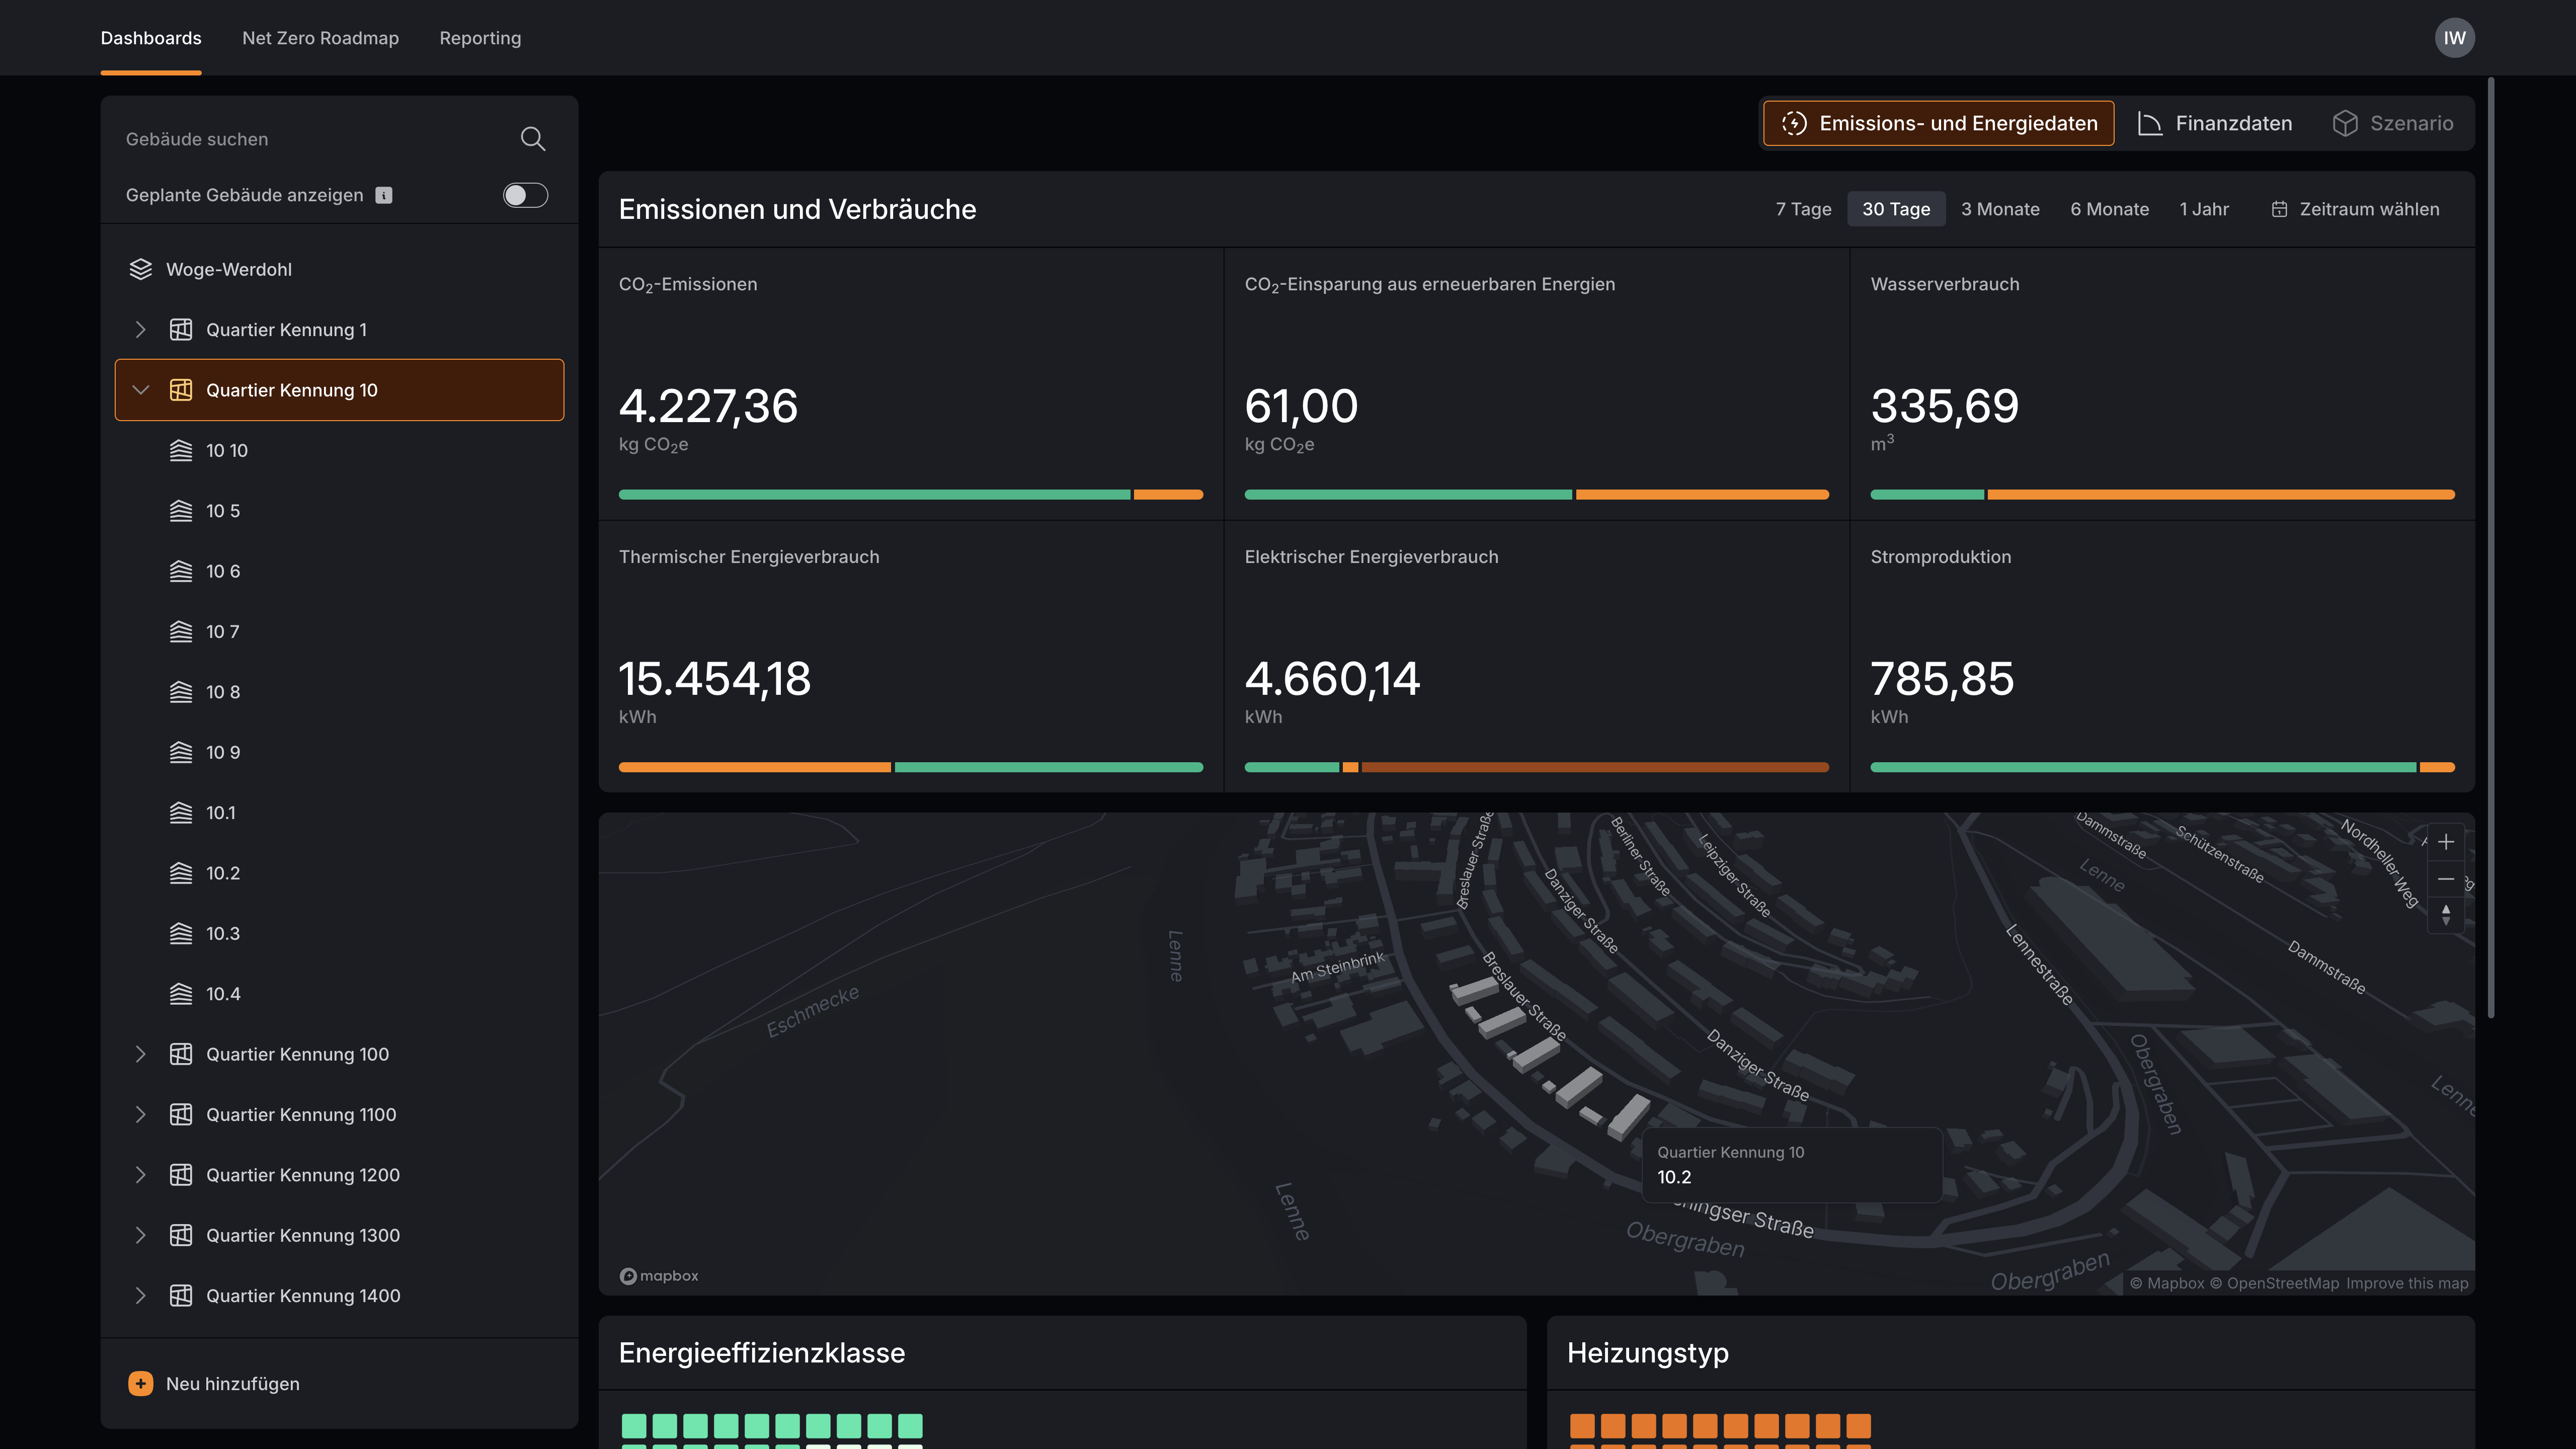The height and width of the screenshot is (1449, 2576).
Task: Click Improve this map link
Action: 2407,1283
